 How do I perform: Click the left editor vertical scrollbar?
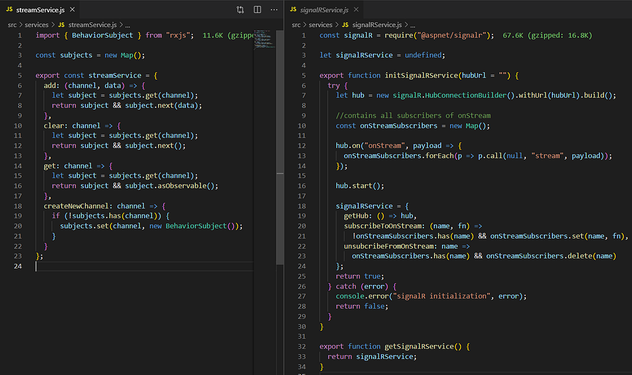(x=280, y=147)
